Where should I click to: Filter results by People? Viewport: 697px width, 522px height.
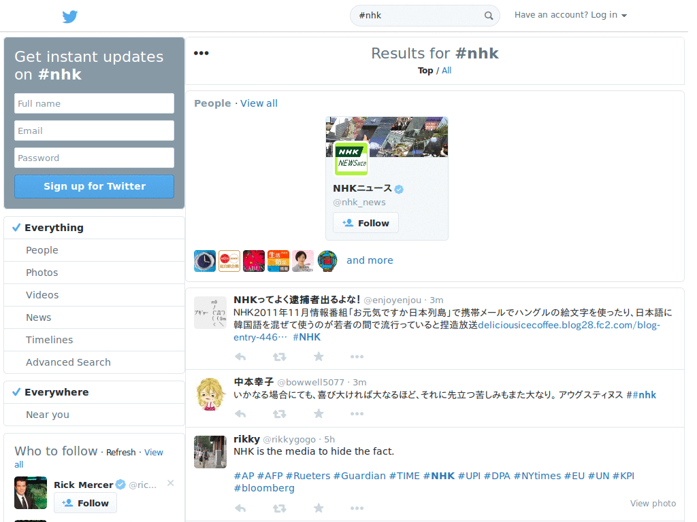[x=94, y=250]
